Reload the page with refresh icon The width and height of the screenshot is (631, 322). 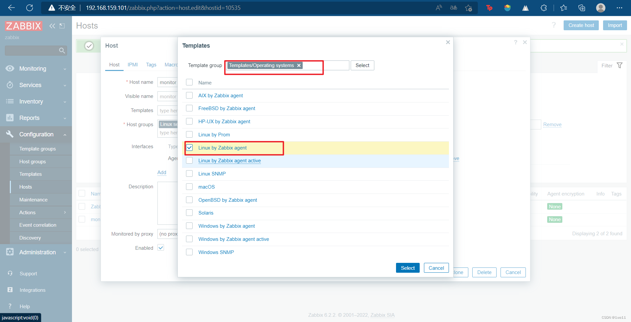(x=30, y=8)
